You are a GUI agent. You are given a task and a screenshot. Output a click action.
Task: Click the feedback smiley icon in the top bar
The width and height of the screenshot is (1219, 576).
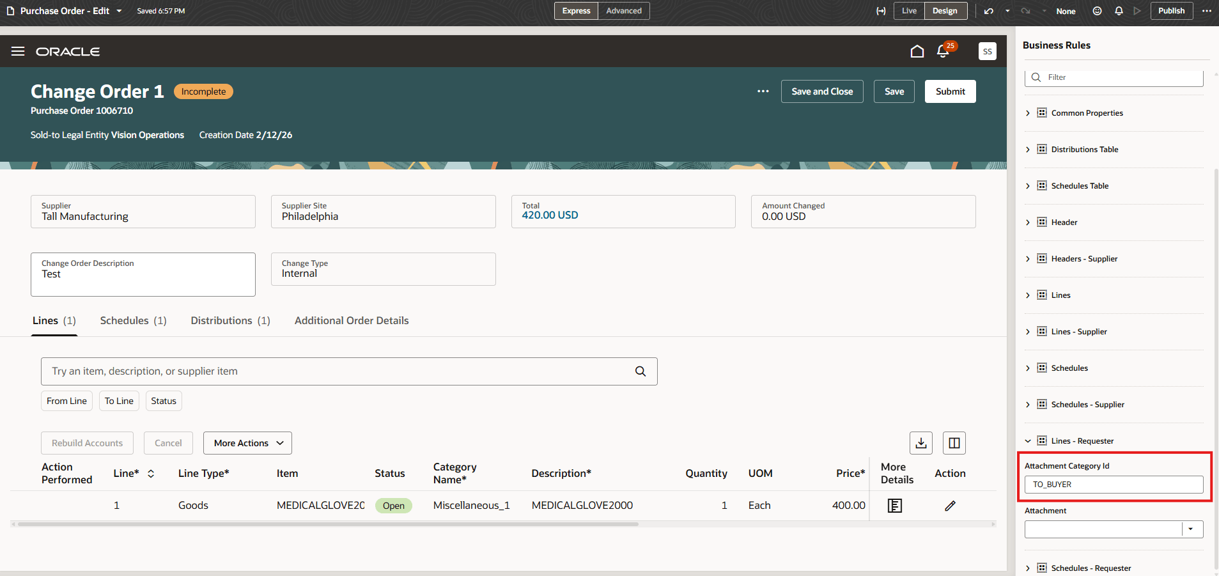pyautogui.click(x=1097, y=11)
